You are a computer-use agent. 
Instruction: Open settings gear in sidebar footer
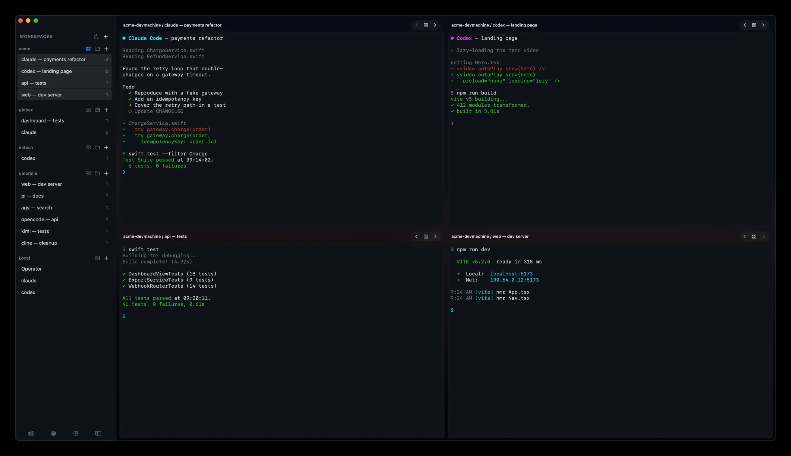click(76, 433)
